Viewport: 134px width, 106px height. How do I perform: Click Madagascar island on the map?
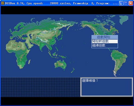coord(29,62)
